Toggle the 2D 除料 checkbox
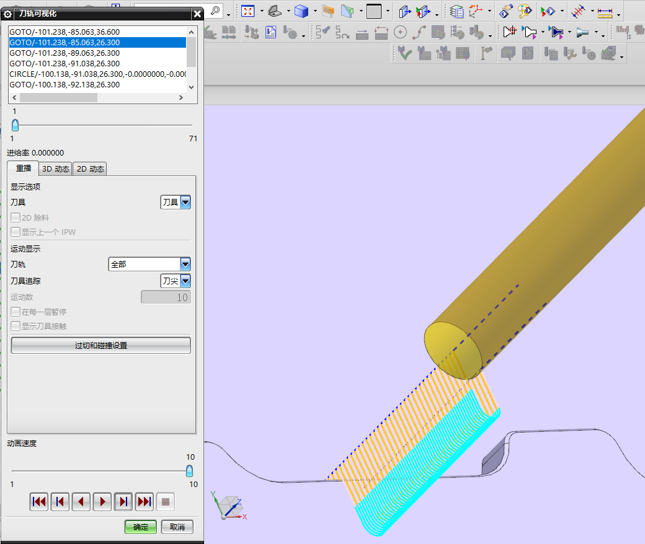Screen dimensions: 645x544 tap(16, 217)
